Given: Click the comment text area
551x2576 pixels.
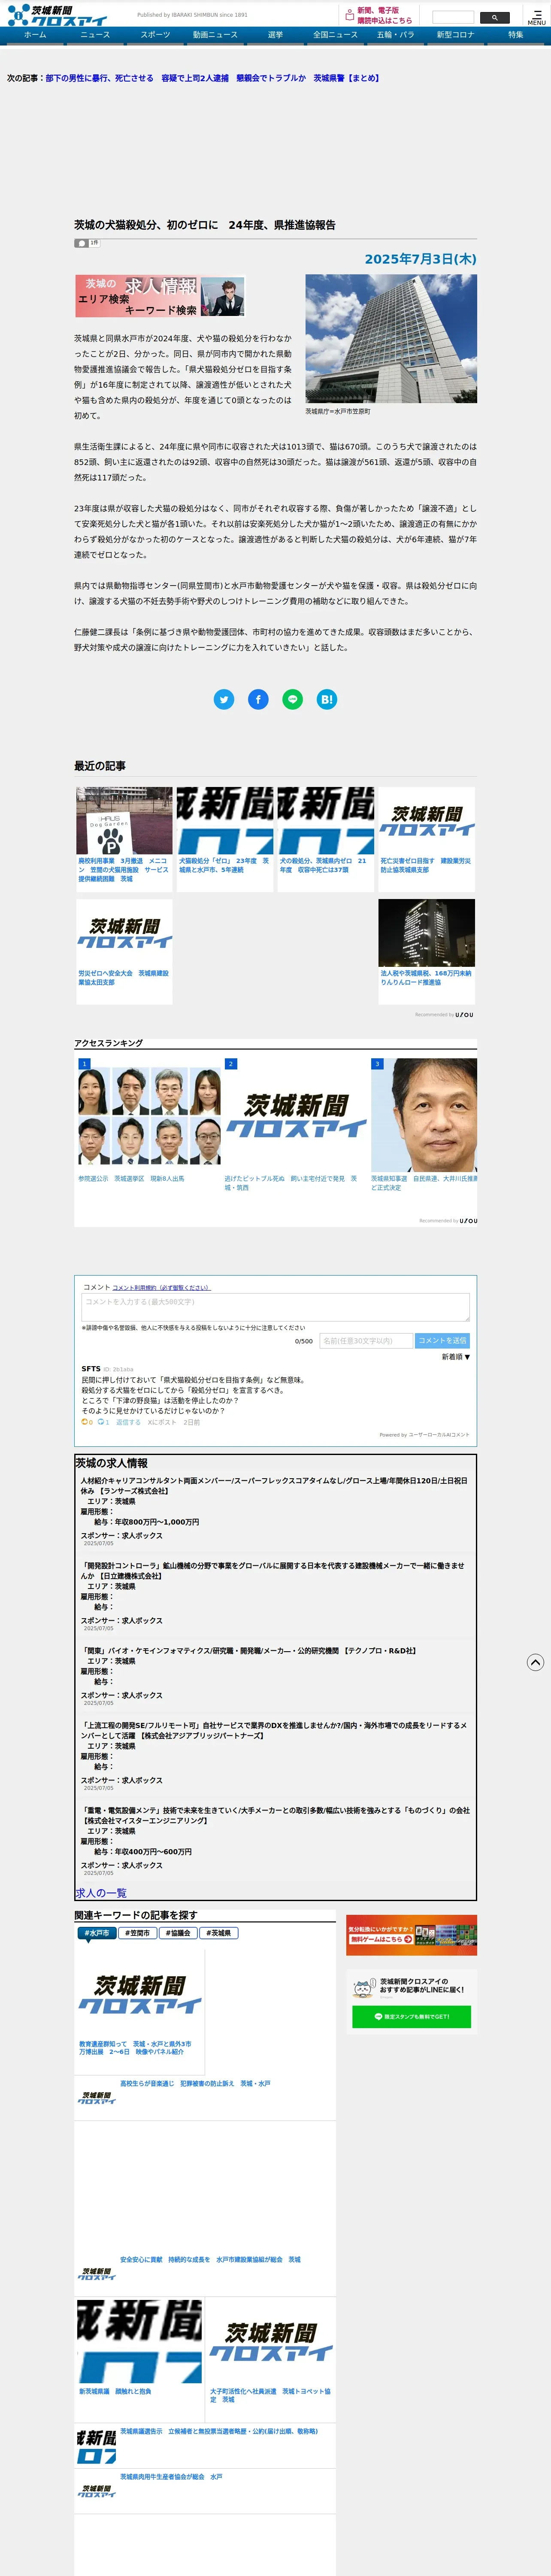Looking at the screenshot, I should coord(275,1307).
